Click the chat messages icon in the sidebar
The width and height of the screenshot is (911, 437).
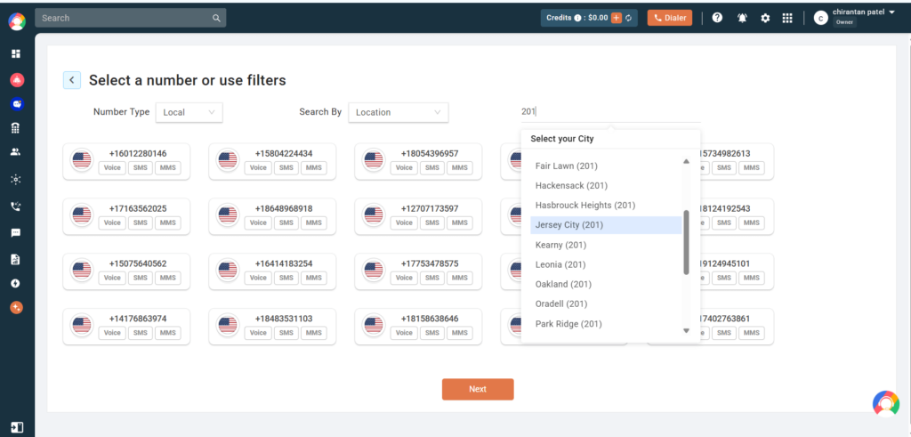click(x=16, y=233)
